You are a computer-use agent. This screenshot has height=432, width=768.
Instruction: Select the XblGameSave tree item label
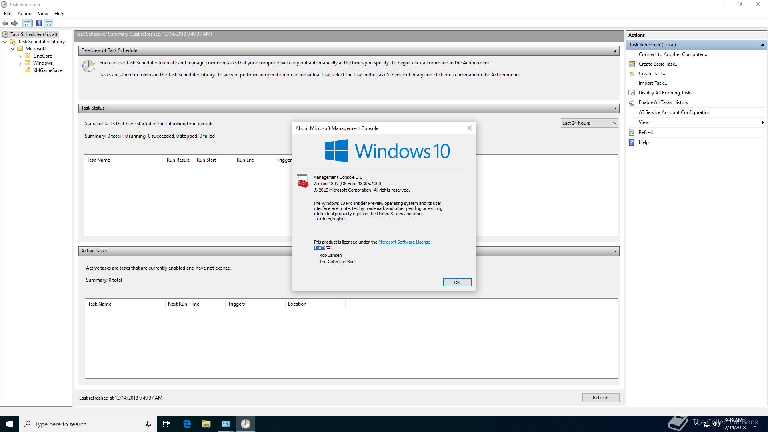[x=48, y=70]
